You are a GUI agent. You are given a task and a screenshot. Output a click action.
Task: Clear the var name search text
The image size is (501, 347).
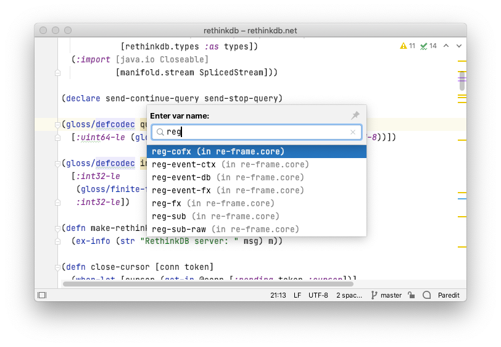point(353,132)
